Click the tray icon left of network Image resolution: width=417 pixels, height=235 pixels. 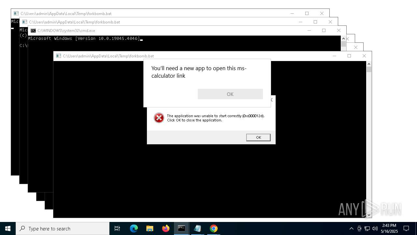pyautogui.click(x=359, y=228)
